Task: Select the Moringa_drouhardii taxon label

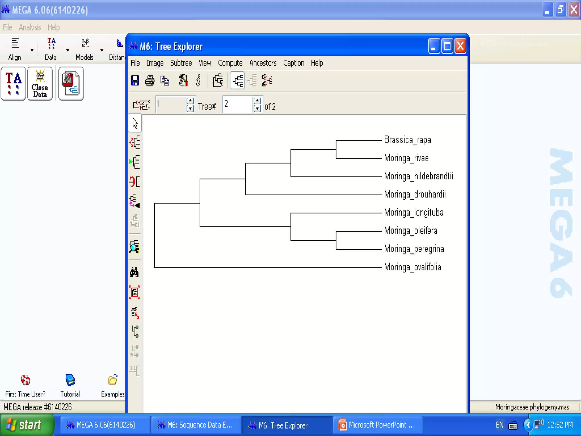Action: (415, 194)
